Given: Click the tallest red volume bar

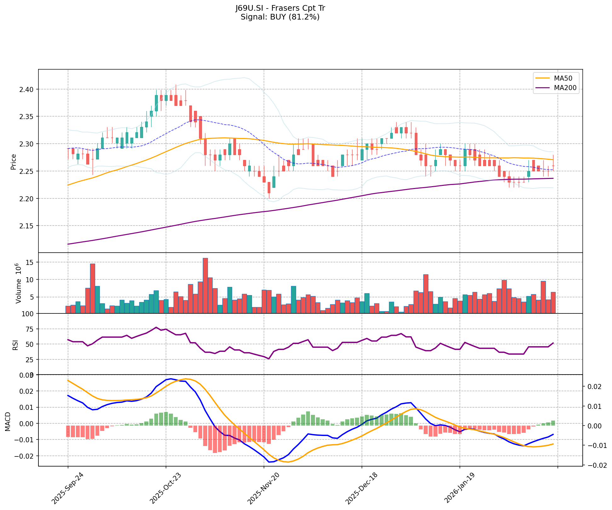Looking at the screenshot, I should 205,285.
